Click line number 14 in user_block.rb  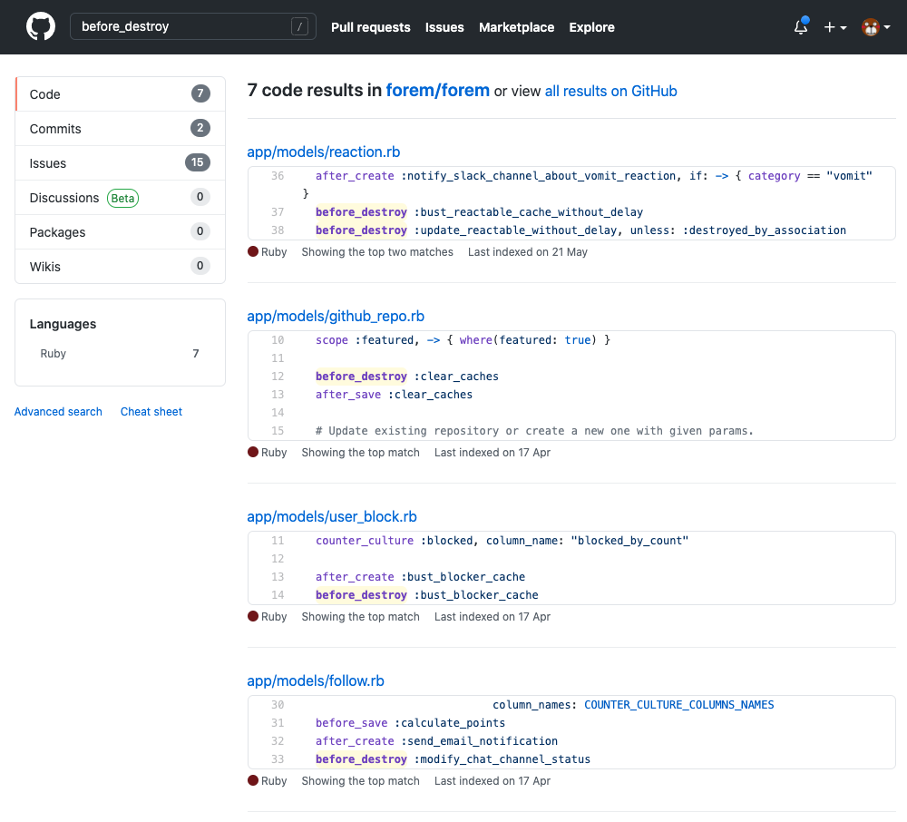(x=278, y=595)
